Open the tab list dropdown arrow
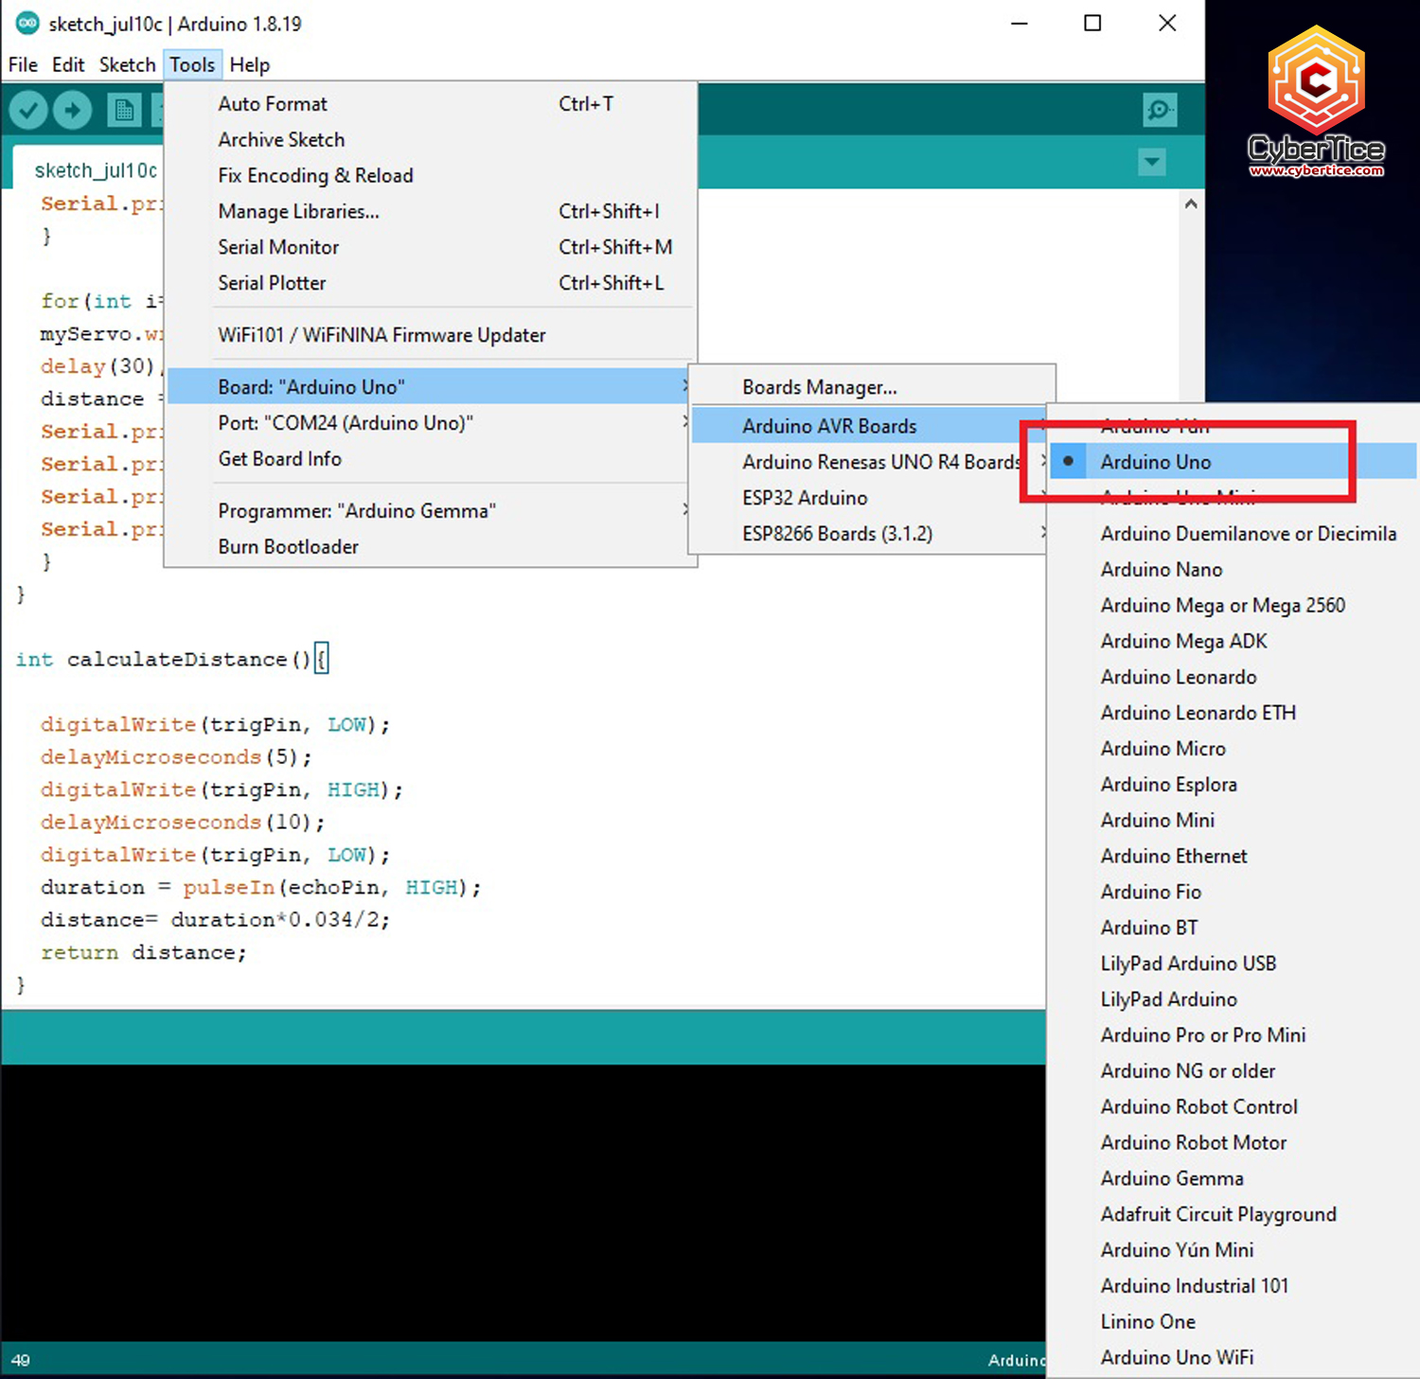The height and width of the screenshot is (1379, 1420). point(1151,163)
